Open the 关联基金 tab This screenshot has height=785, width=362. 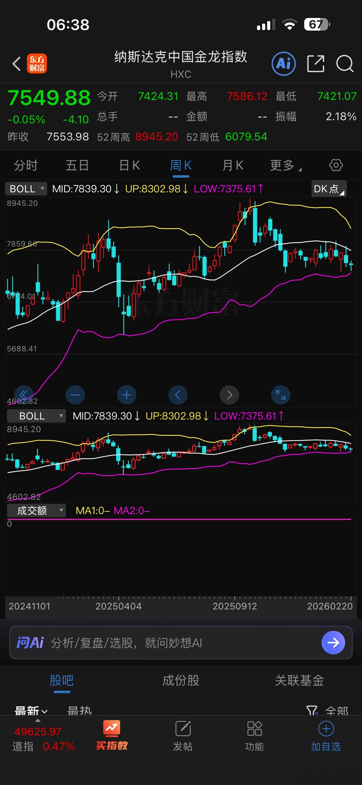[299, 680]
